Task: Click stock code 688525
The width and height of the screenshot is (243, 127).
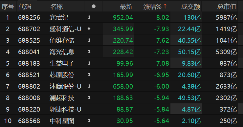Action: pyautogui.click(x=29, y=40)
